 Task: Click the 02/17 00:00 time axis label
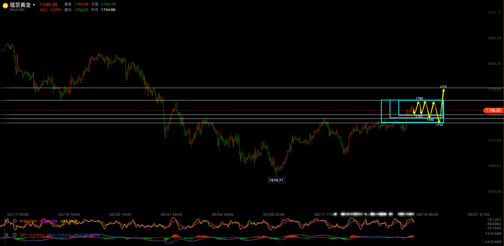(x=18, y=214)
